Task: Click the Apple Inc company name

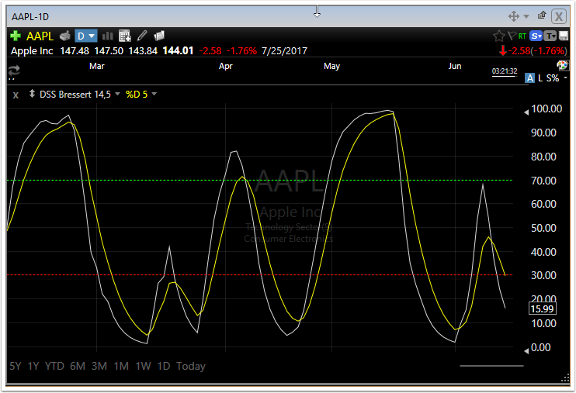Action: [x=32, y=50]
